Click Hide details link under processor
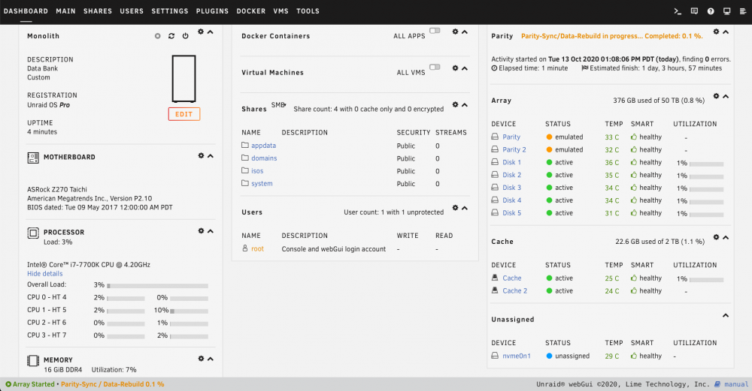This screenshot has width=752, height=391. coord(44,274)
